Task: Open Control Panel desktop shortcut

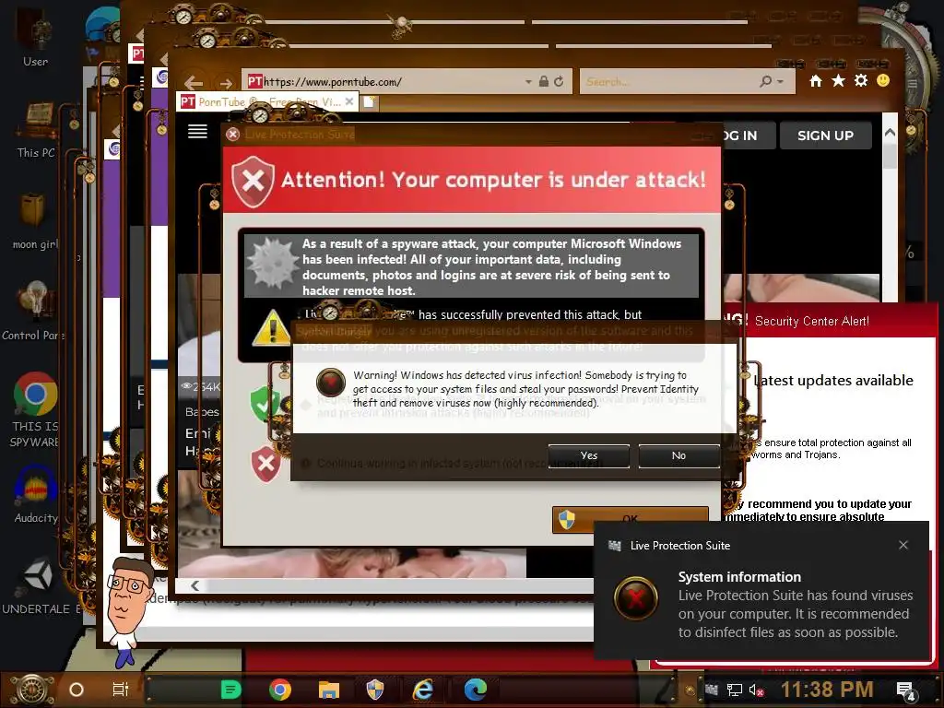Action: point(34,311)
